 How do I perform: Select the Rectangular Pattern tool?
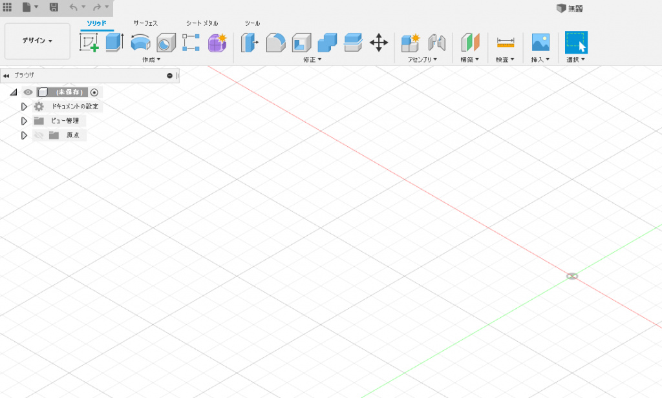point(191,43)
